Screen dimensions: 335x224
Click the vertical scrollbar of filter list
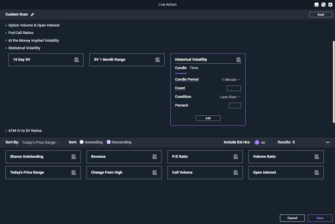point(333,81)
